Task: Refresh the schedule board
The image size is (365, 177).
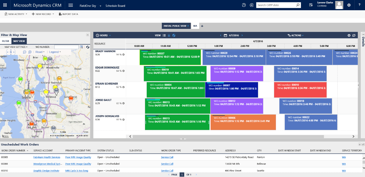Action: click(x=354, y=35)
